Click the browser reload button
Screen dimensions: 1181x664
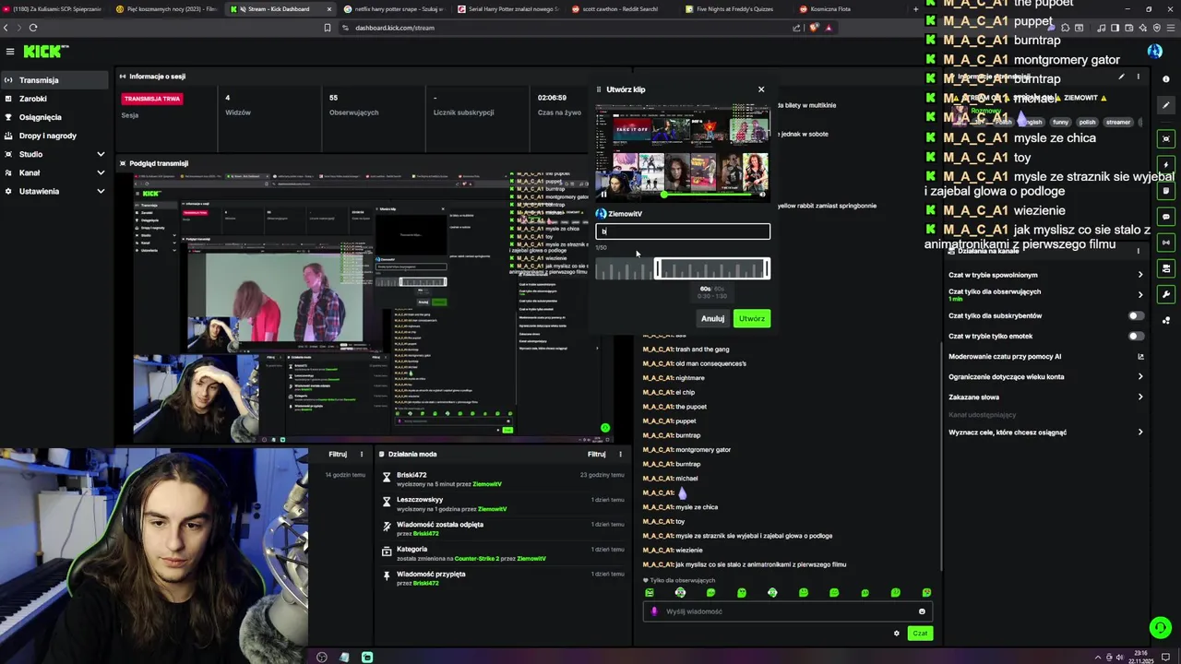[32, 28]
